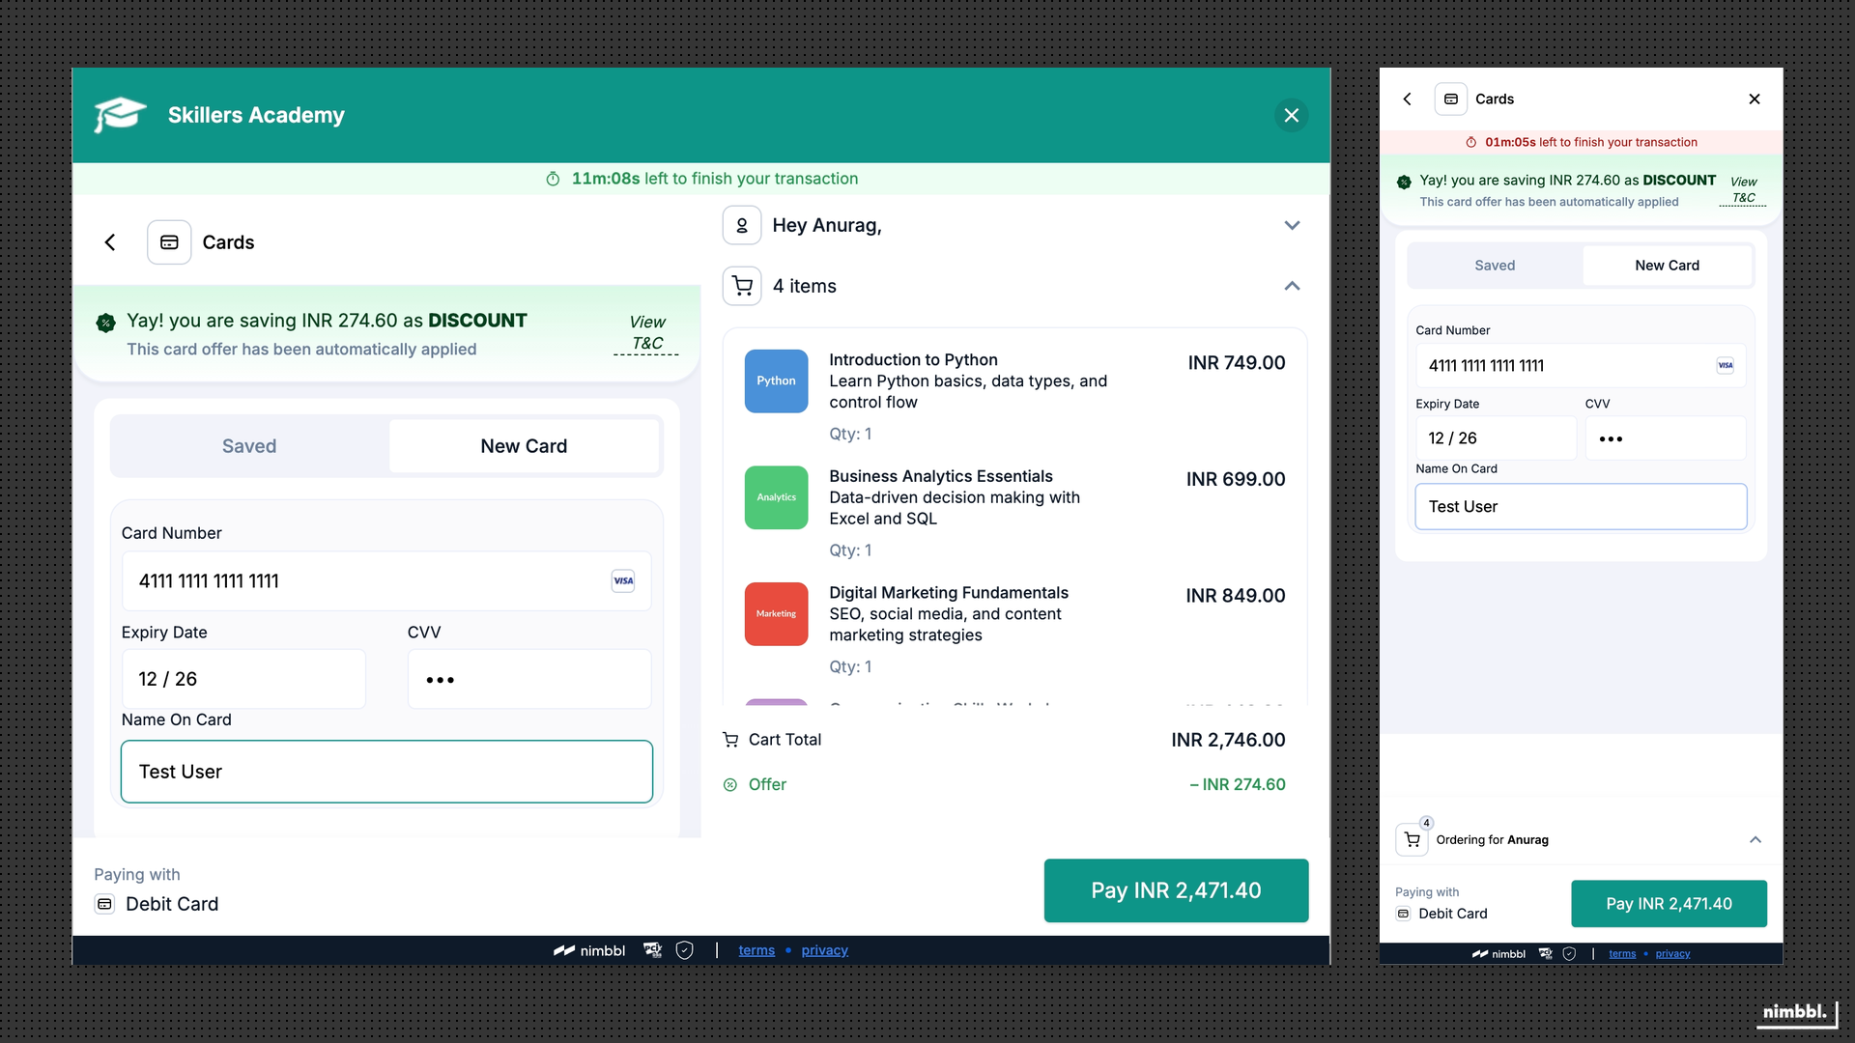Click the user profile icon beside Hey Anurag

[x=742, y=225]
